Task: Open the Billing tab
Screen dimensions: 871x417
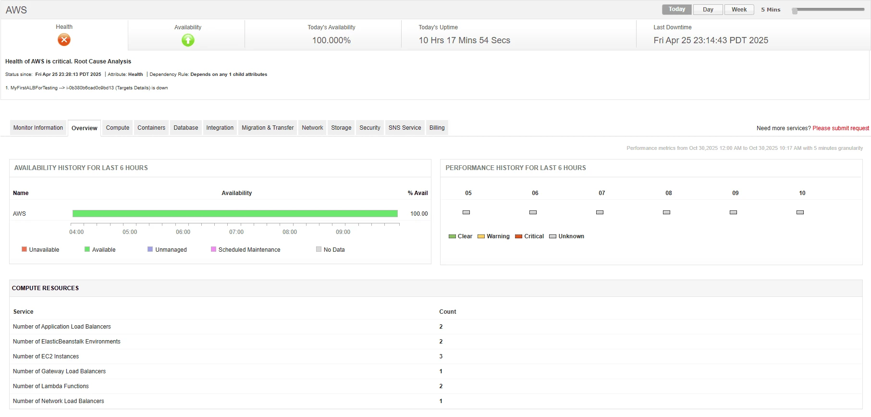Action: tap(437, 128)
